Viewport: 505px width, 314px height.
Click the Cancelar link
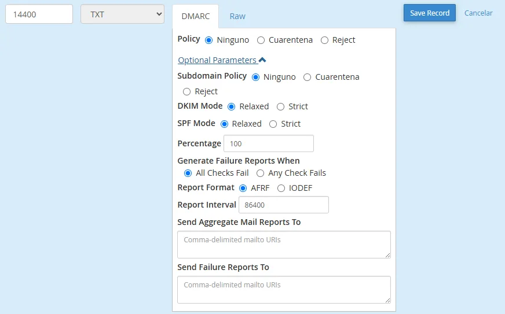click(478, 13)
